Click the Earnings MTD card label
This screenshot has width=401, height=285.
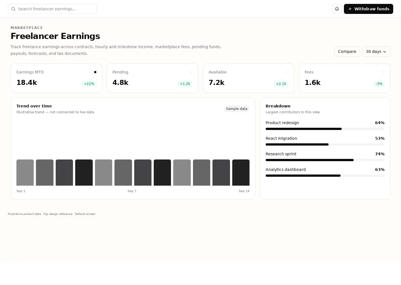click(x=30, y=72)
